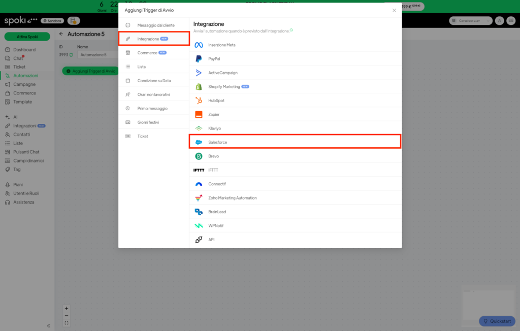The image size is (520, 331).
Task: Select the HubSpot integration icon
Action: point(199,101)
